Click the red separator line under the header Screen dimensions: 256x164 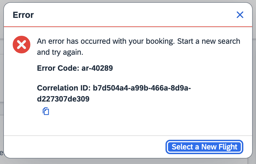click(x=128, y=26)
